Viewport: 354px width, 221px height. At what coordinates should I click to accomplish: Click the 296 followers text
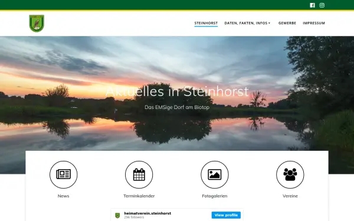click(x=134, y=217)
